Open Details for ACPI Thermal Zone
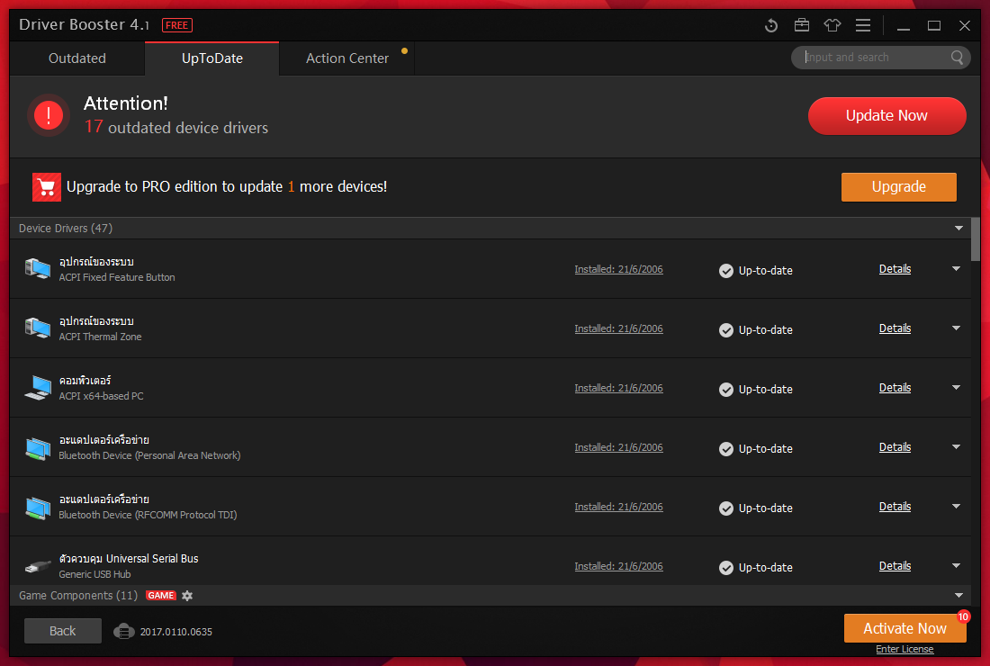The width and height of the screenshot is (990, 666). click(x=895, y=328)
